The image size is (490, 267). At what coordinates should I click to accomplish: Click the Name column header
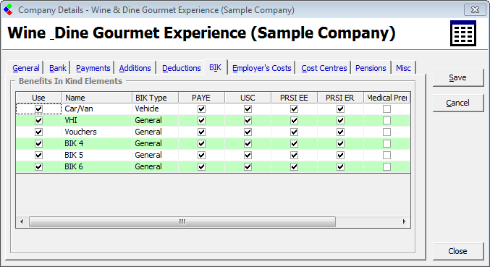pyautogui.click(x=97, y=98)
